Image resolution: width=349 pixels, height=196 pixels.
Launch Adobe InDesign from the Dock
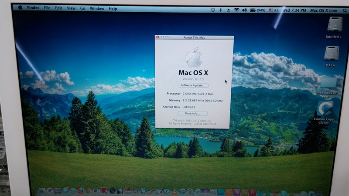[237, 192]
